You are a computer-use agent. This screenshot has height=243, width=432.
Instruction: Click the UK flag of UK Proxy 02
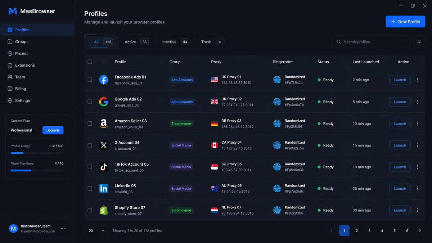(215, 102)
